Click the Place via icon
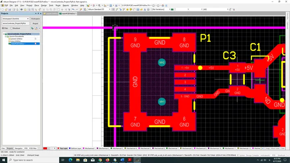This screenshot has width=290, height=163. click(x=131, y=9)
